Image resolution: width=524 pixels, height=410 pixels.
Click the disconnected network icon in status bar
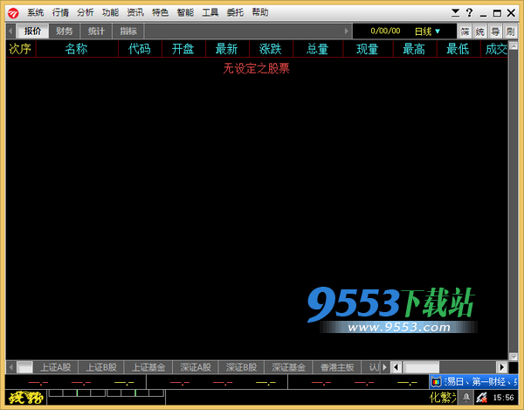481,397
